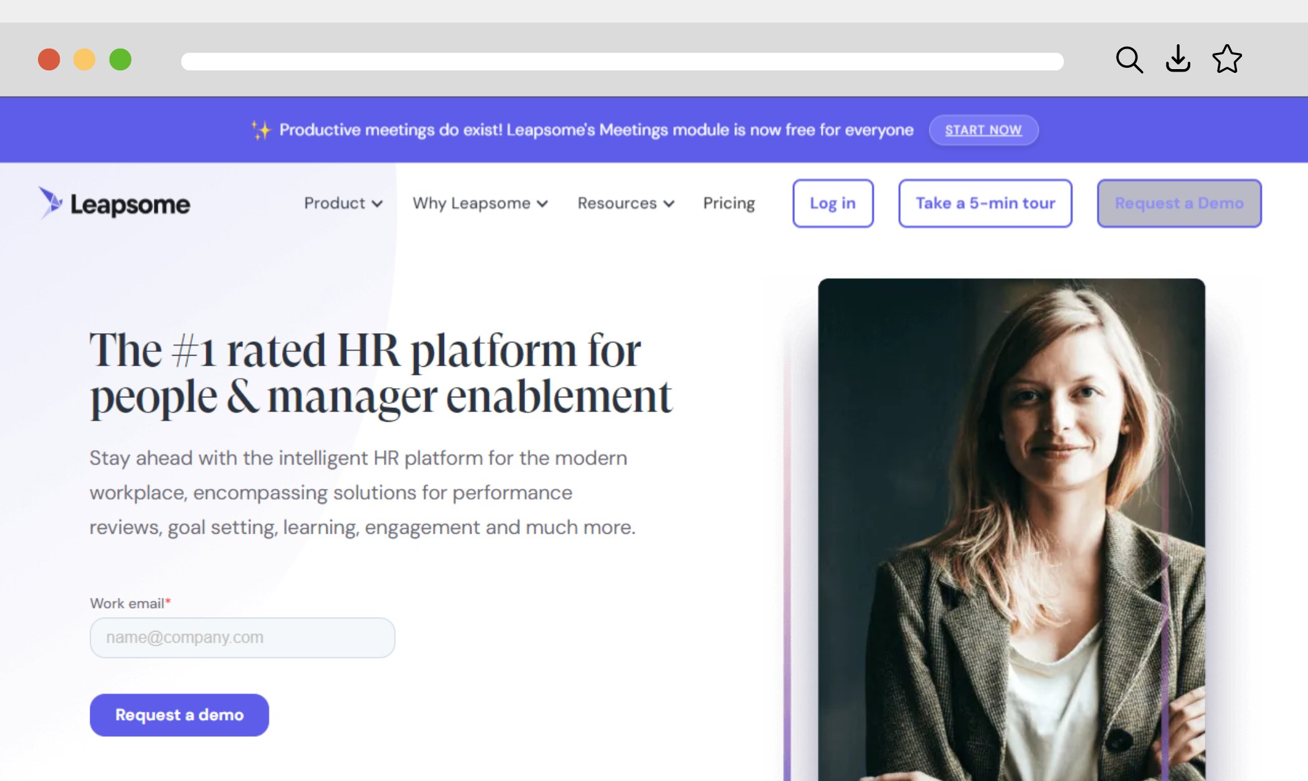This screenshot has width=1308, height=781.
Task: Click the bookmark star icon
Action: [x=1227, y=59]
